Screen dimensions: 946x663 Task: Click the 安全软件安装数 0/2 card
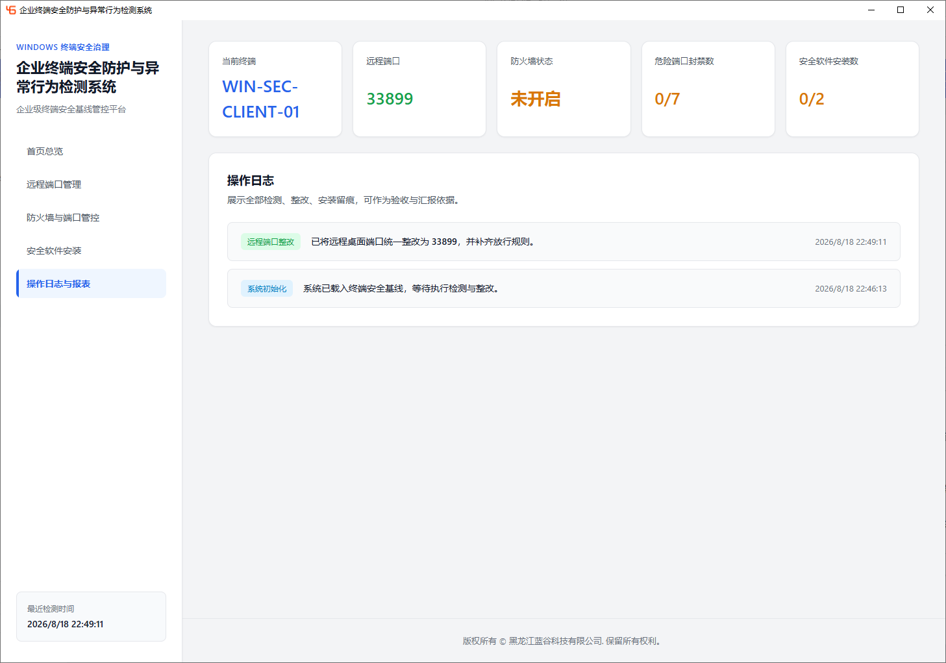(853, 89)
